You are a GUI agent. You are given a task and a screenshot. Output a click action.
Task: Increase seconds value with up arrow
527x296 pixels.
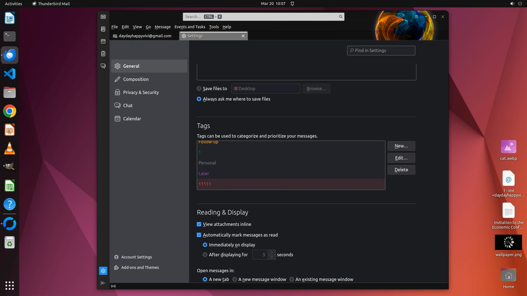click(271, 252)
